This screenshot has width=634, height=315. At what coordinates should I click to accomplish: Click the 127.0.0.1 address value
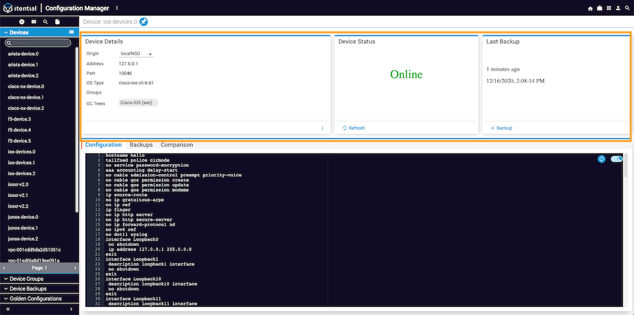[x=129, y=64]
